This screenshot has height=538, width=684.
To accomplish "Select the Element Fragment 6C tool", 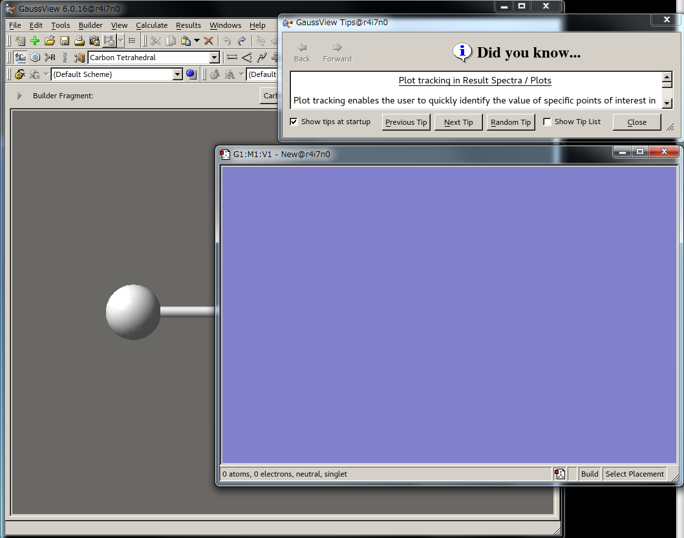I will (x=20, y=58).
